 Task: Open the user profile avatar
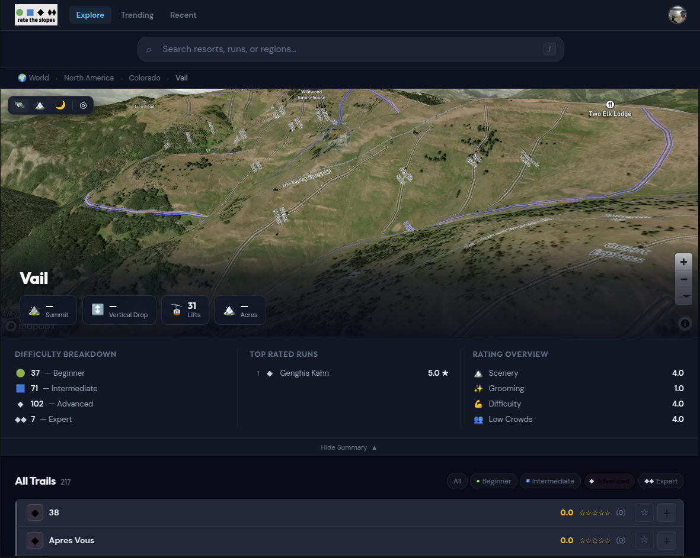(677, 15)
